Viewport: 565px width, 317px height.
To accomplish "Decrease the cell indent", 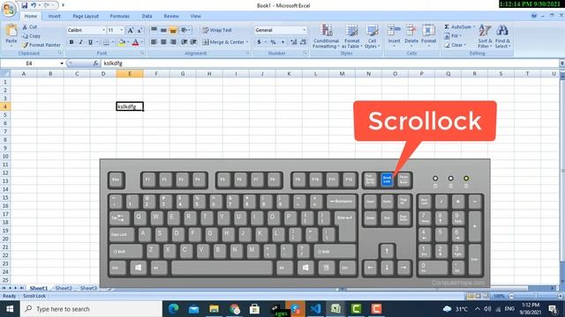I will [185, 42].
